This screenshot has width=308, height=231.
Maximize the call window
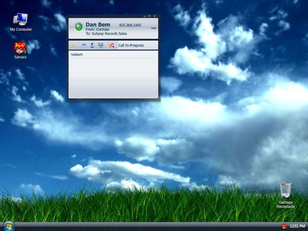(149, 16)
